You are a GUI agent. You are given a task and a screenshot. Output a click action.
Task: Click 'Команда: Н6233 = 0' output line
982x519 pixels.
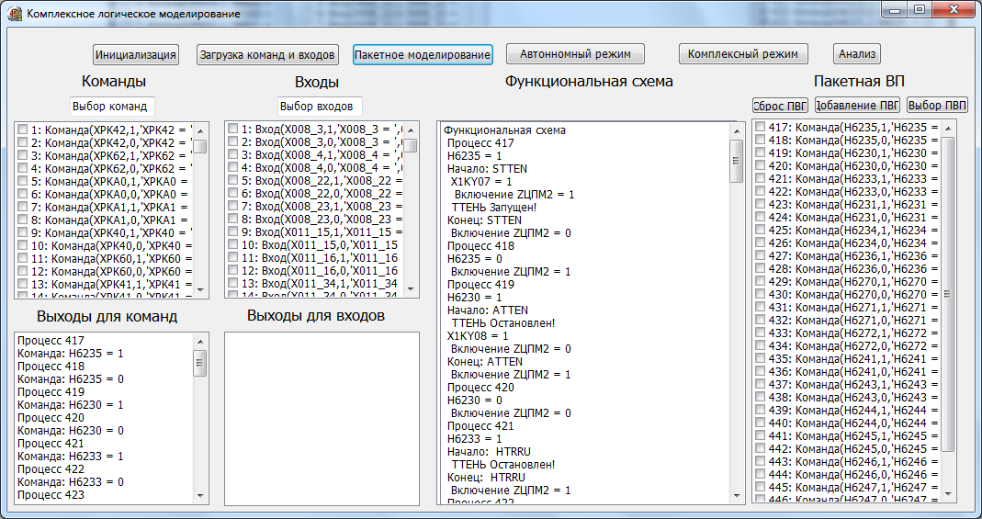(70, 482)
